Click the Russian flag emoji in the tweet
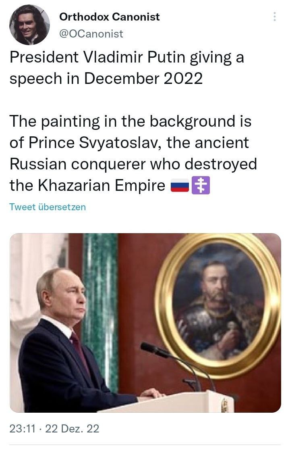Image resolution: width=290 pixels, height=449 pixels. tap(180, 186)
